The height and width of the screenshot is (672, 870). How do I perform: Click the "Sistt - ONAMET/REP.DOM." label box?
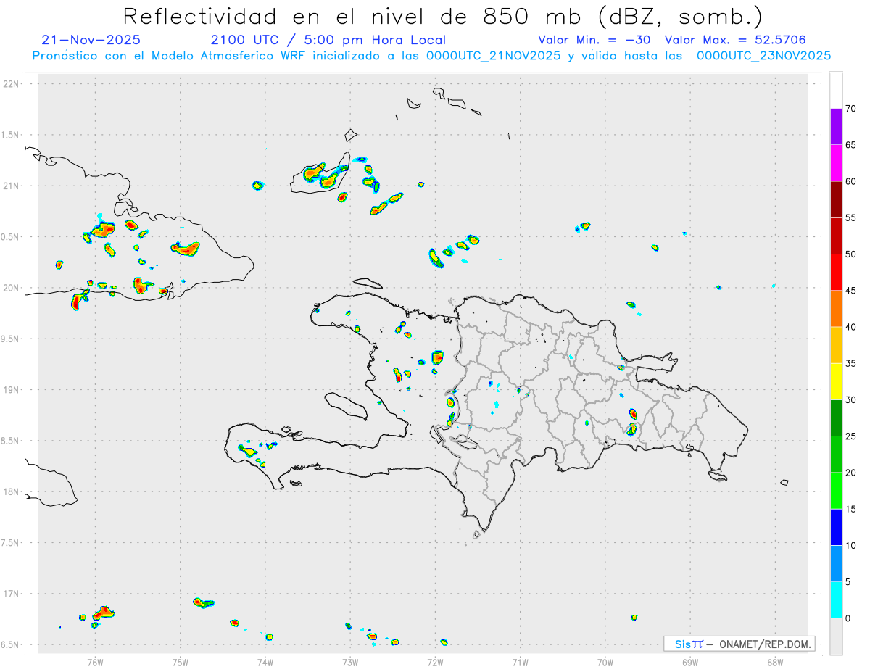click(739, 644)
